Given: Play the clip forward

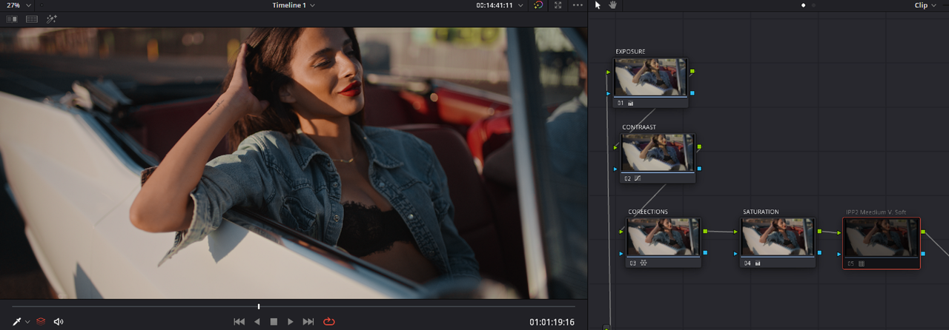Looking at the screenshot, I should click(x=291, y=322).
